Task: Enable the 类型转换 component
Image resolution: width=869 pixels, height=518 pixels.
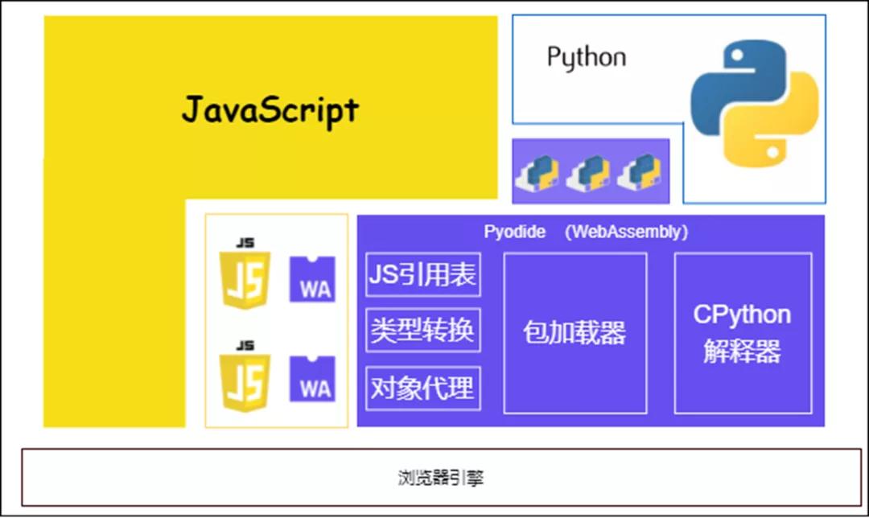Action: (422, 331)
